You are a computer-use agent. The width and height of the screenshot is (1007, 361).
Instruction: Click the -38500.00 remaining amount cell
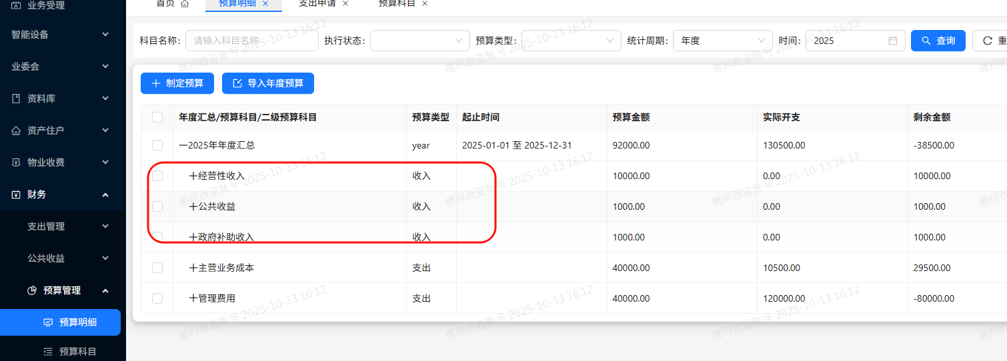[x=934, y=145]
